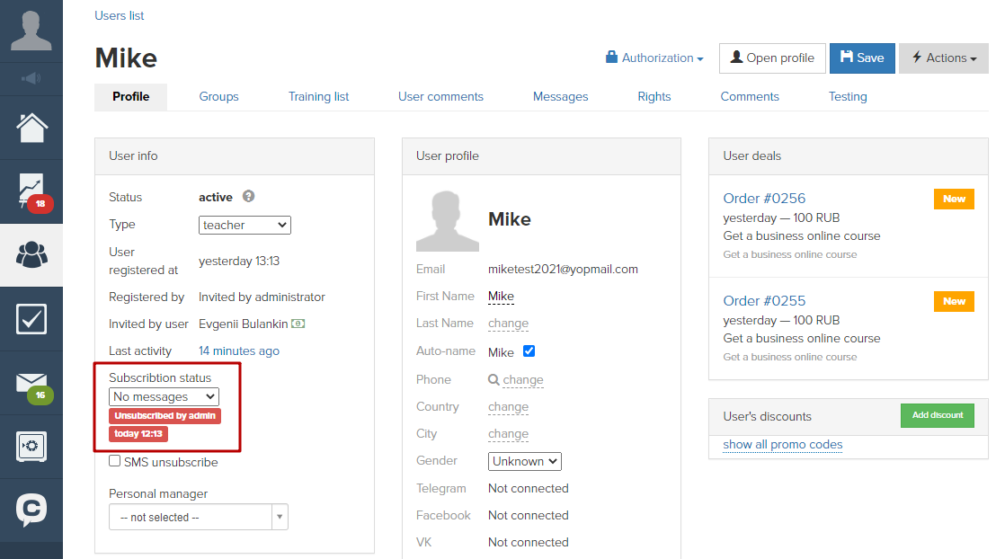Switch to the Testing tab
This screenshot has height=559, width=996.
pyautogui.click(x=848, y=96)
